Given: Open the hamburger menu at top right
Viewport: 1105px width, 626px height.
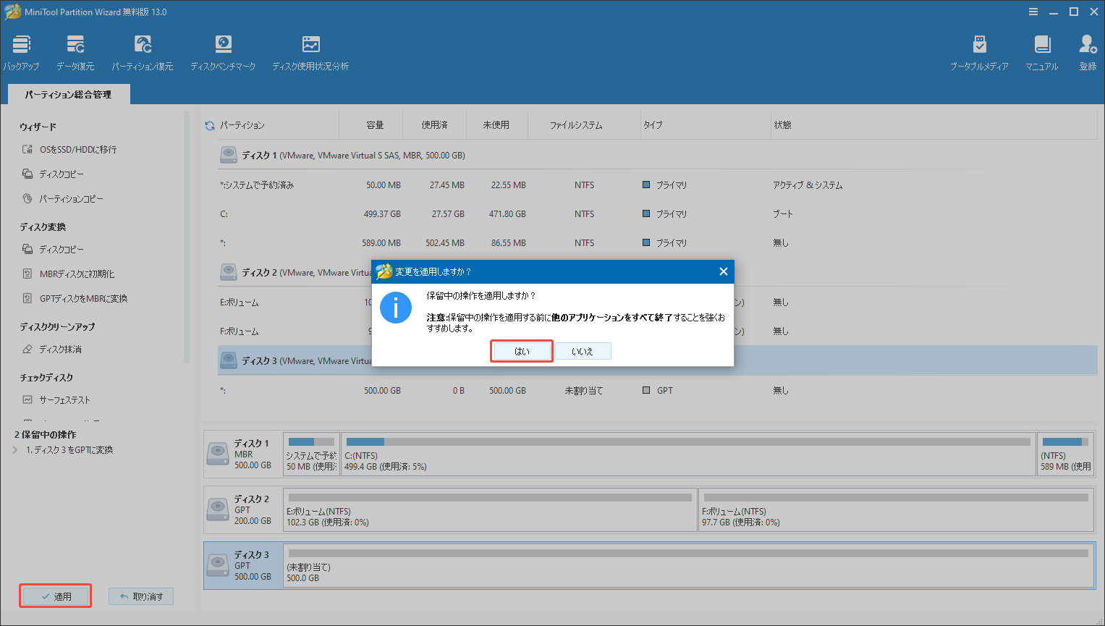Looking at the screenshot, I should click(x=1033, y=12).
